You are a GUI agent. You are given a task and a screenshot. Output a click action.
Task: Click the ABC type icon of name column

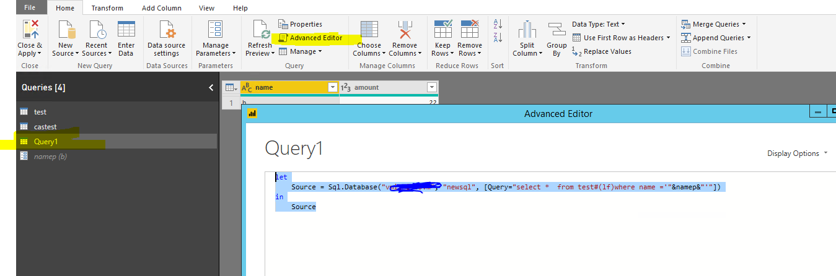coord(247,88)
